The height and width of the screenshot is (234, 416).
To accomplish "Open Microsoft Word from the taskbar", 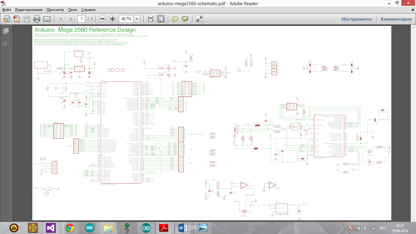I will click(183, 228).
